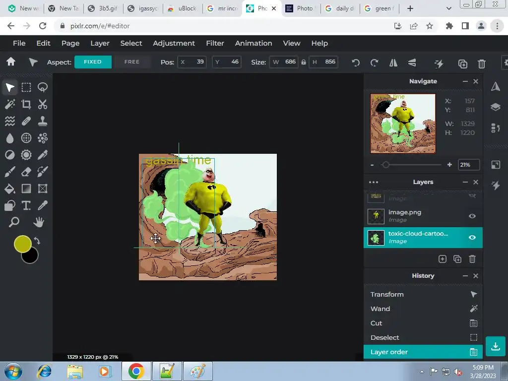Flip the layer horizontally
The width and height of the screenshot is (508, 381).
pyautogui.click(x=393, y=63)
